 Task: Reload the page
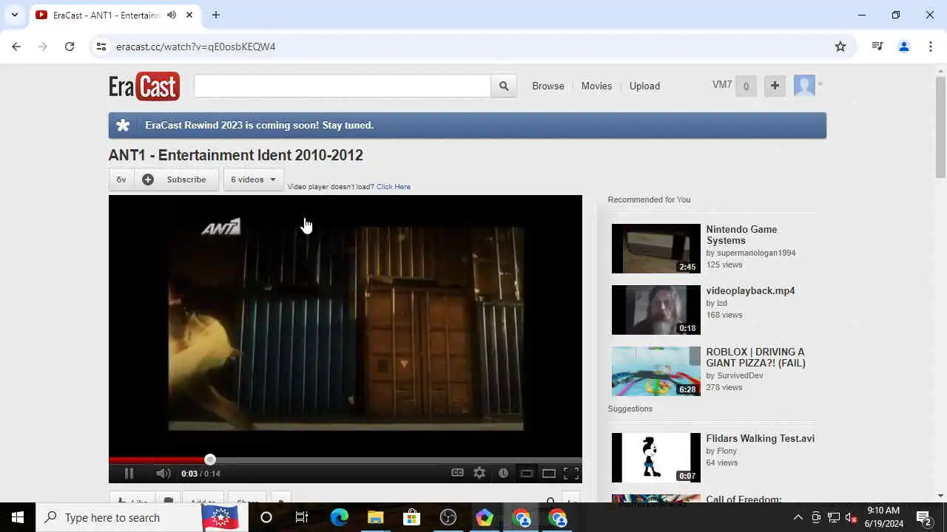(x=70, y=47)
